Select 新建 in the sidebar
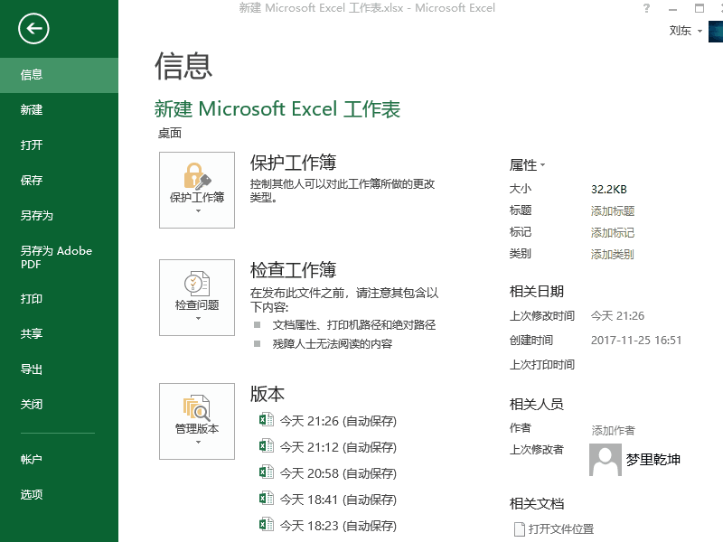 click(x=59, y=110)
